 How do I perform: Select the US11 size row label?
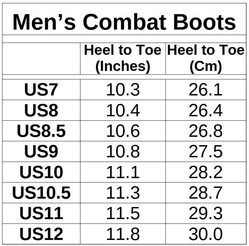41,213
